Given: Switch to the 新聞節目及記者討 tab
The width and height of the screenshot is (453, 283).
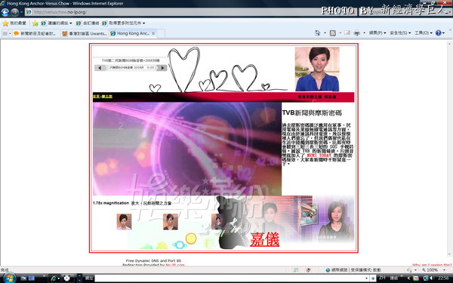Looking at the screenshot, I should [x=35, y=33].
